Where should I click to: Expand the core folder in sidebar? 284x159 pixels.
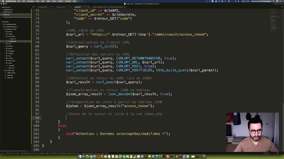pyautogui.click(x=5, y=44)
